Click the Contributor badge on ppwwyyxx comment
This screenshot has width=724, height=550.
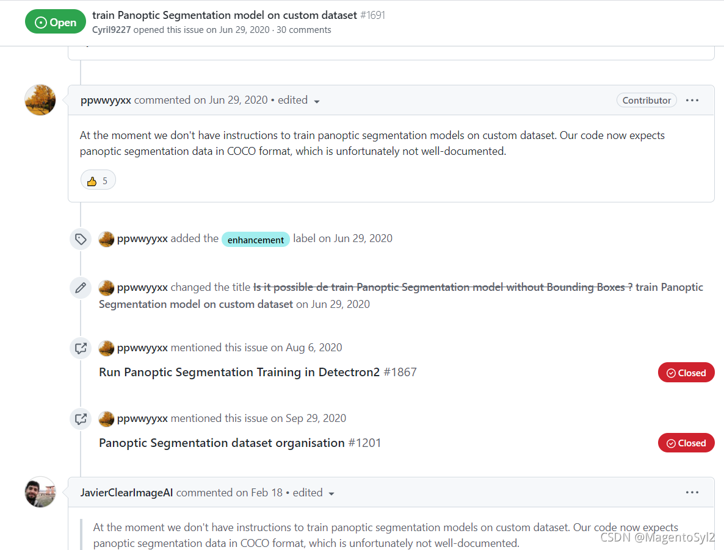point(646,100)
